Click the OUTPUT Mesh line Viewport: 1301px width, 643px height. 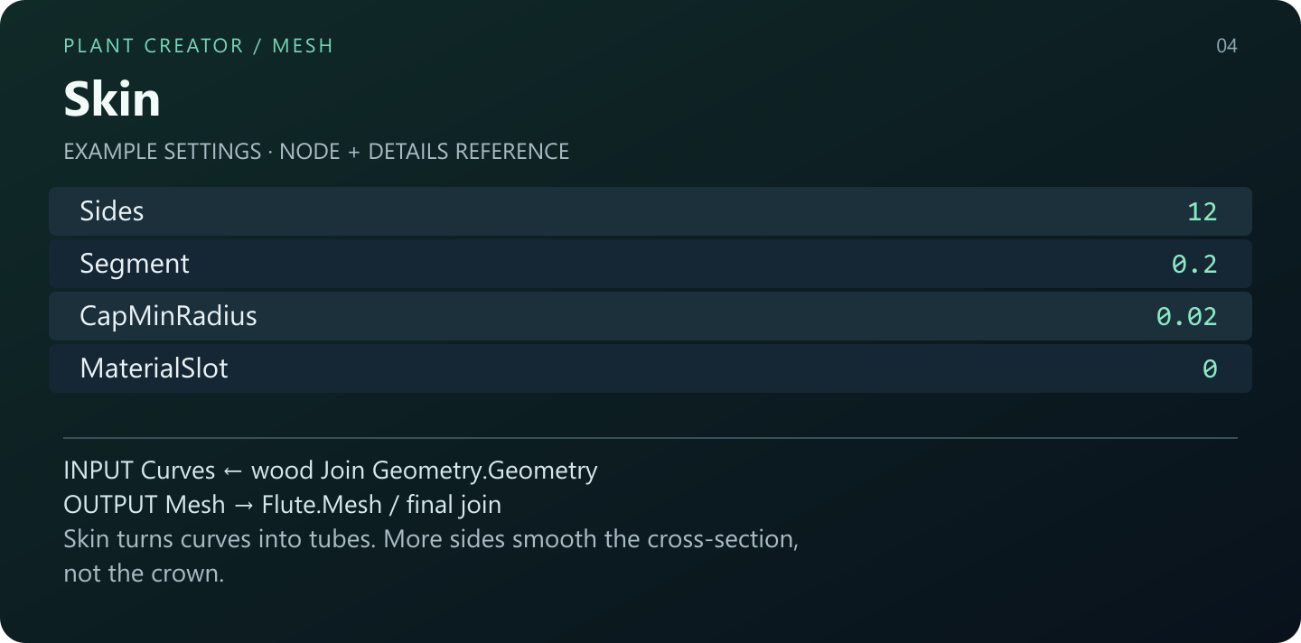coord(282,505)
